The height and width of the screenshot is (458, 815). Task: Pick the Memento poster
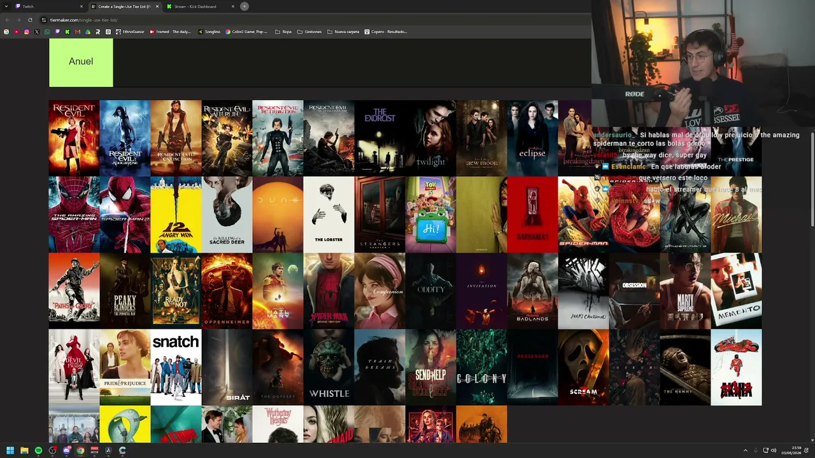tap(736, 291)
